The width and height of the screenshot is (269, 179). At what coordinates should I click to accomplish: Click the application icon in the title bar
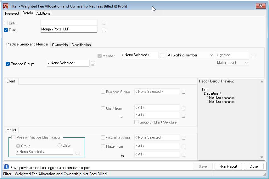pyautogui.click(x=6, y=6)
